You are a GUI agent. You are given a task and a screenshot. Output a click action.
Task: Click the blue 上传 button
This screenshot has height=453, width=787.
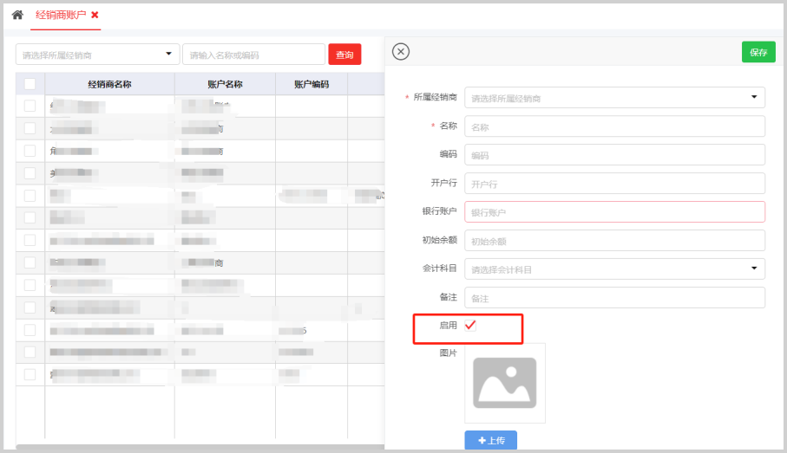pyautogui.click(x=490, y=441)
